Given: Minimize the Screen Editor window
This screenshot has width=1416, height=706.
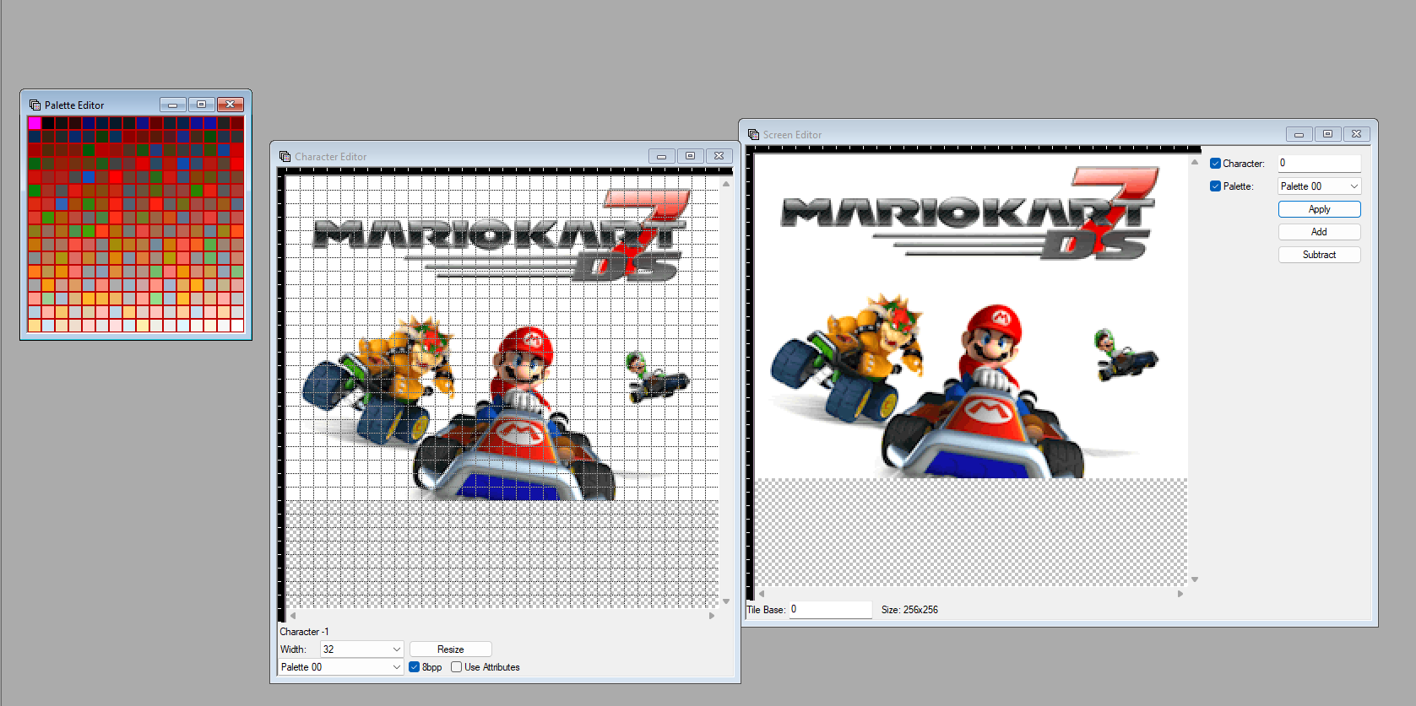Looking at the screenshot, I should (1299, 134).
